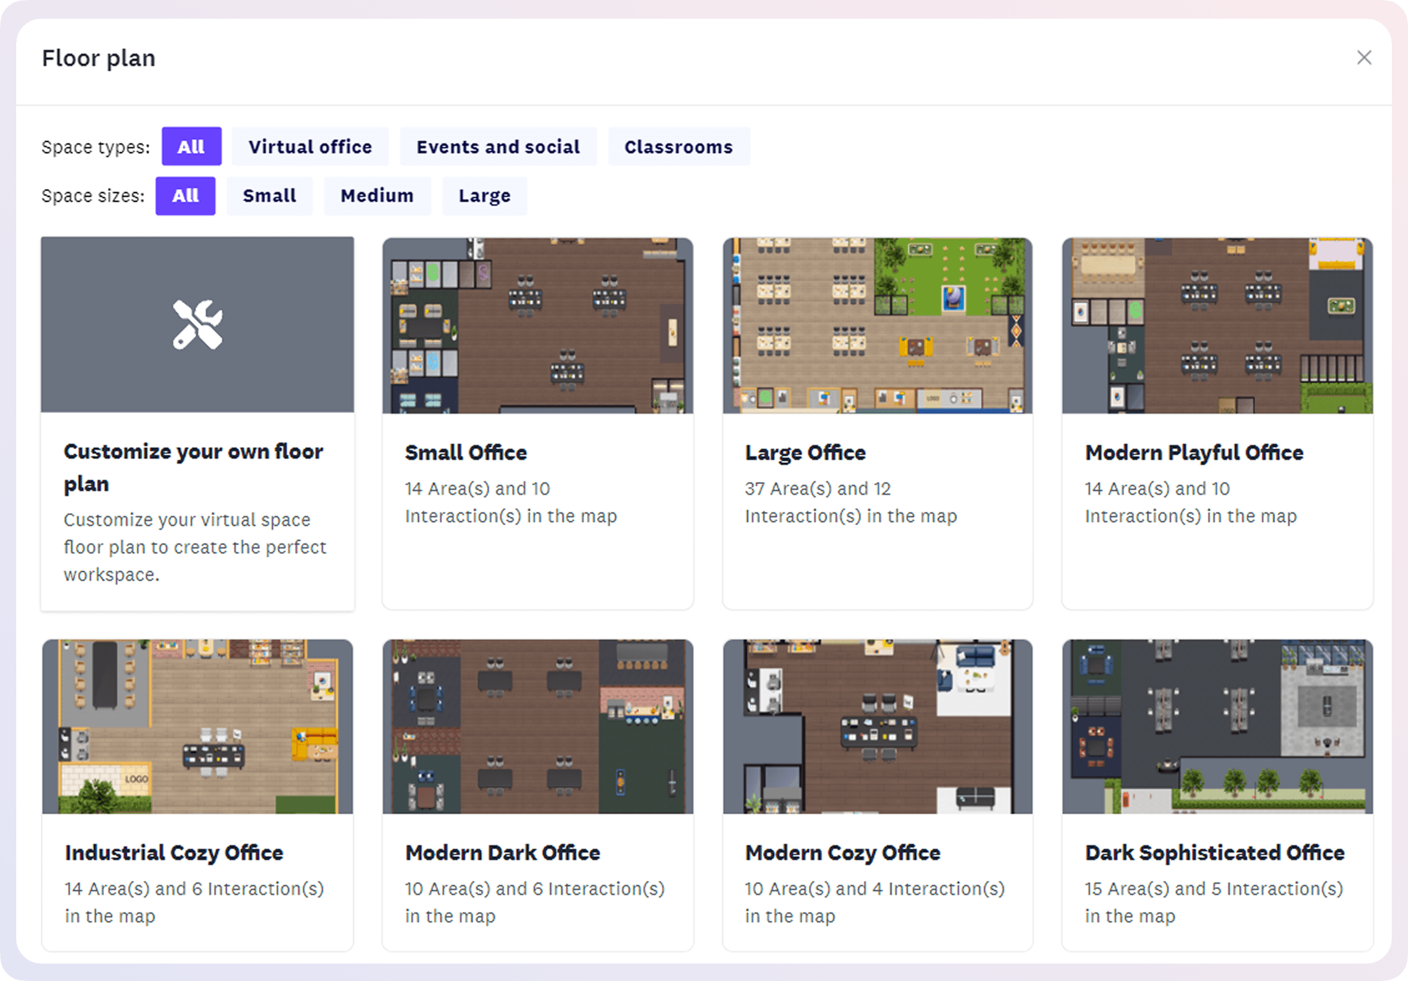Click the wrench and screwdriver customize icon
Screen dimensions: 1408x981
tap(197, 325)
